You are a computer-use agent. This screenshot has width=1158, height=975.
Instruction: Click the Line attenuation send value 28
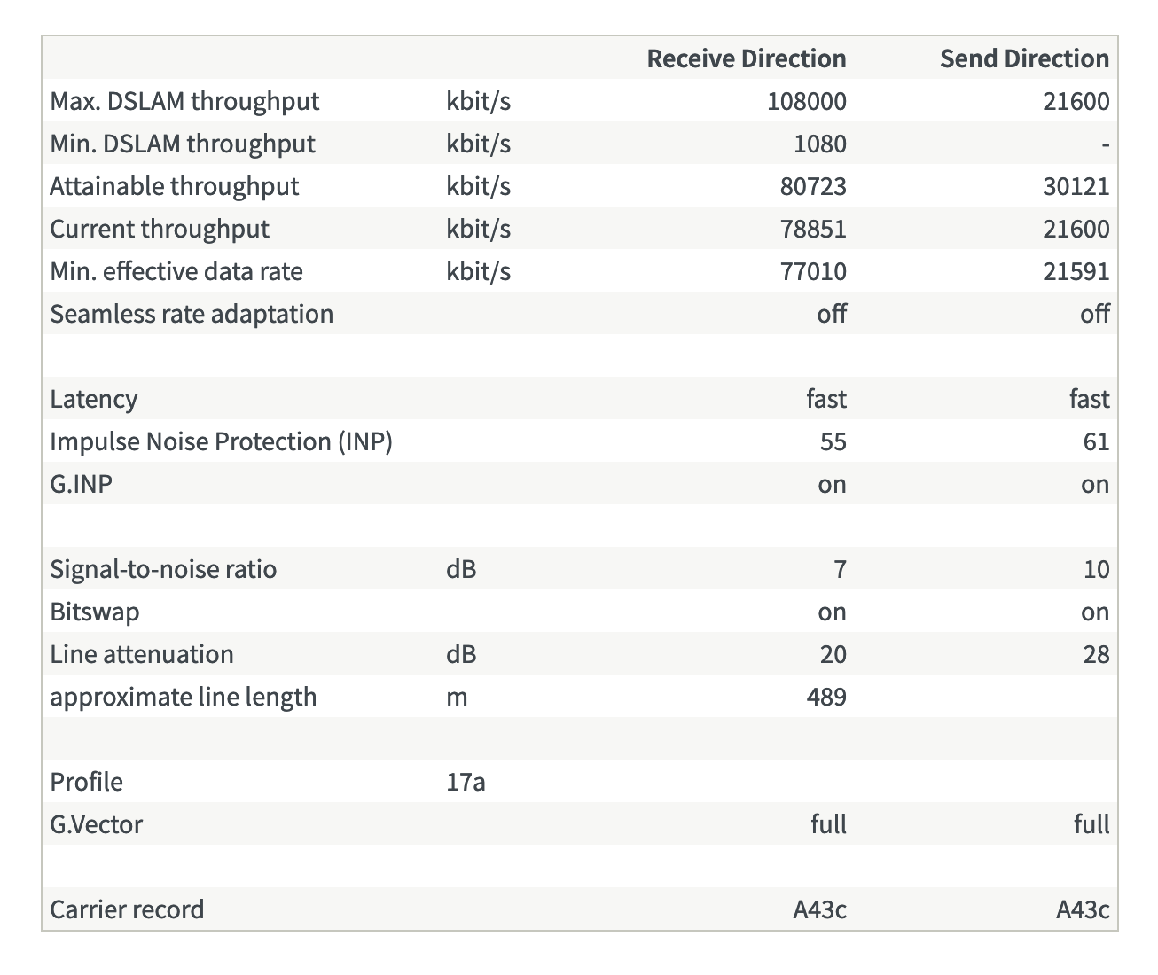pyautogui.click(x=1096, y=654)
